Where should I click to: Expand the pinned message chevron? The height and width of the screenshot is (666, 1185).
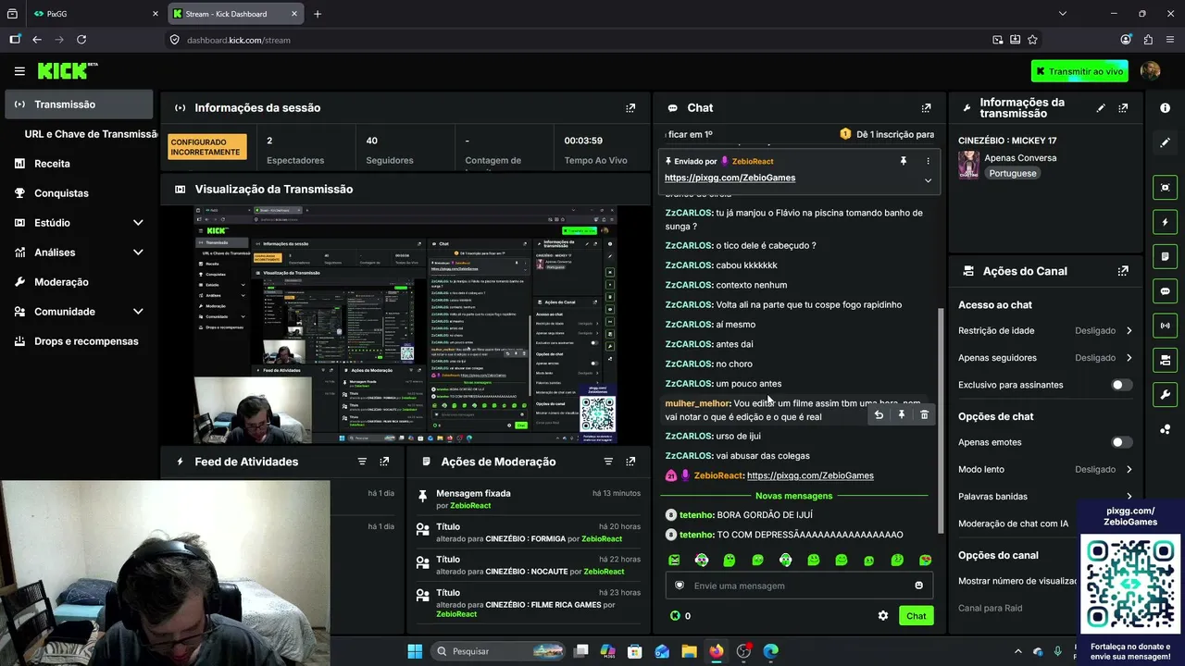[x=928, y=180]
